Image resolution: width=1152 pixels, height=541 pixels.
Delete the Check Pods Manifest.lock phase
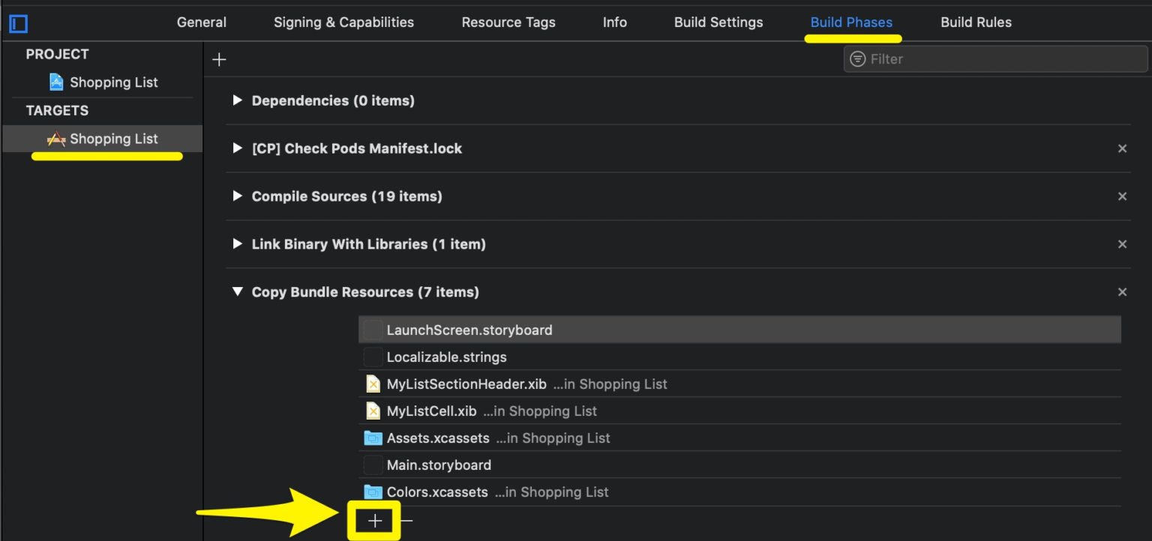[x=1122, y=148]
